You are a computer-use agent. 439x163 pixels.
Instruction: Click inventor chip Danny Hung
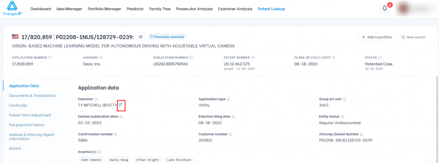[x=119, y=160]
